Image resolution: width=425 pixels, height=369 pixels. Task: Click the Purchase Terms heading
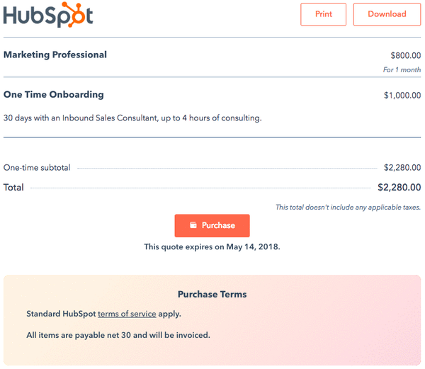point(212,294)
